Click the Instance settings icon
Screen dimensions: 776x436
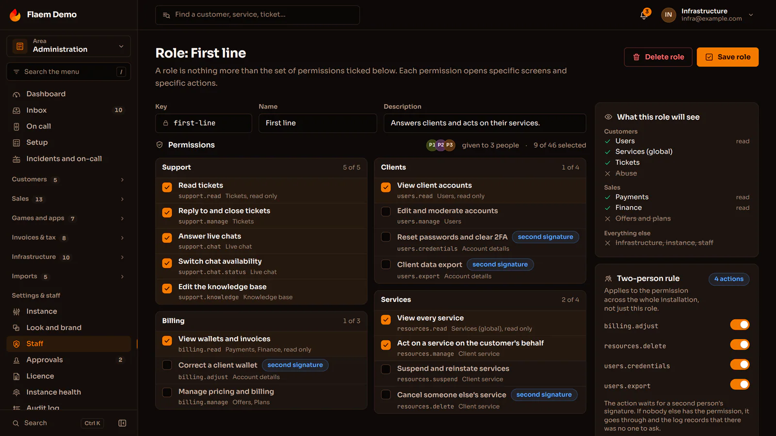coord(16,311)
